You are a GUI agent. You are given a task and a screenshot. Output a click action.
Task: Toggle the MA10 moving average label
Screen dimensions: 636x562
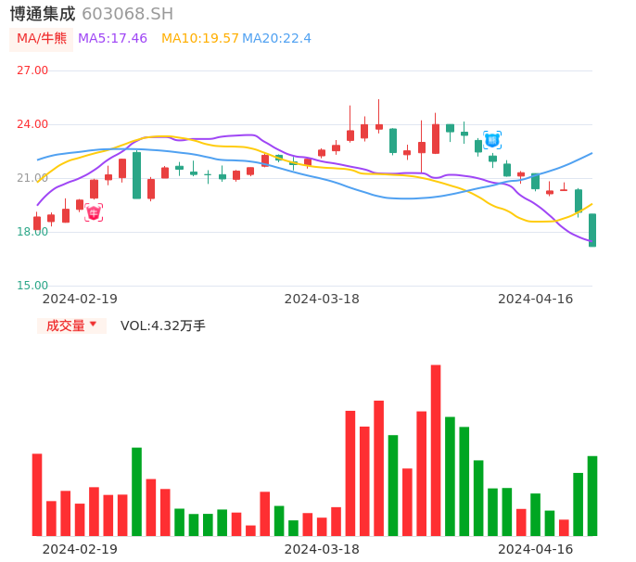[200, 39]
